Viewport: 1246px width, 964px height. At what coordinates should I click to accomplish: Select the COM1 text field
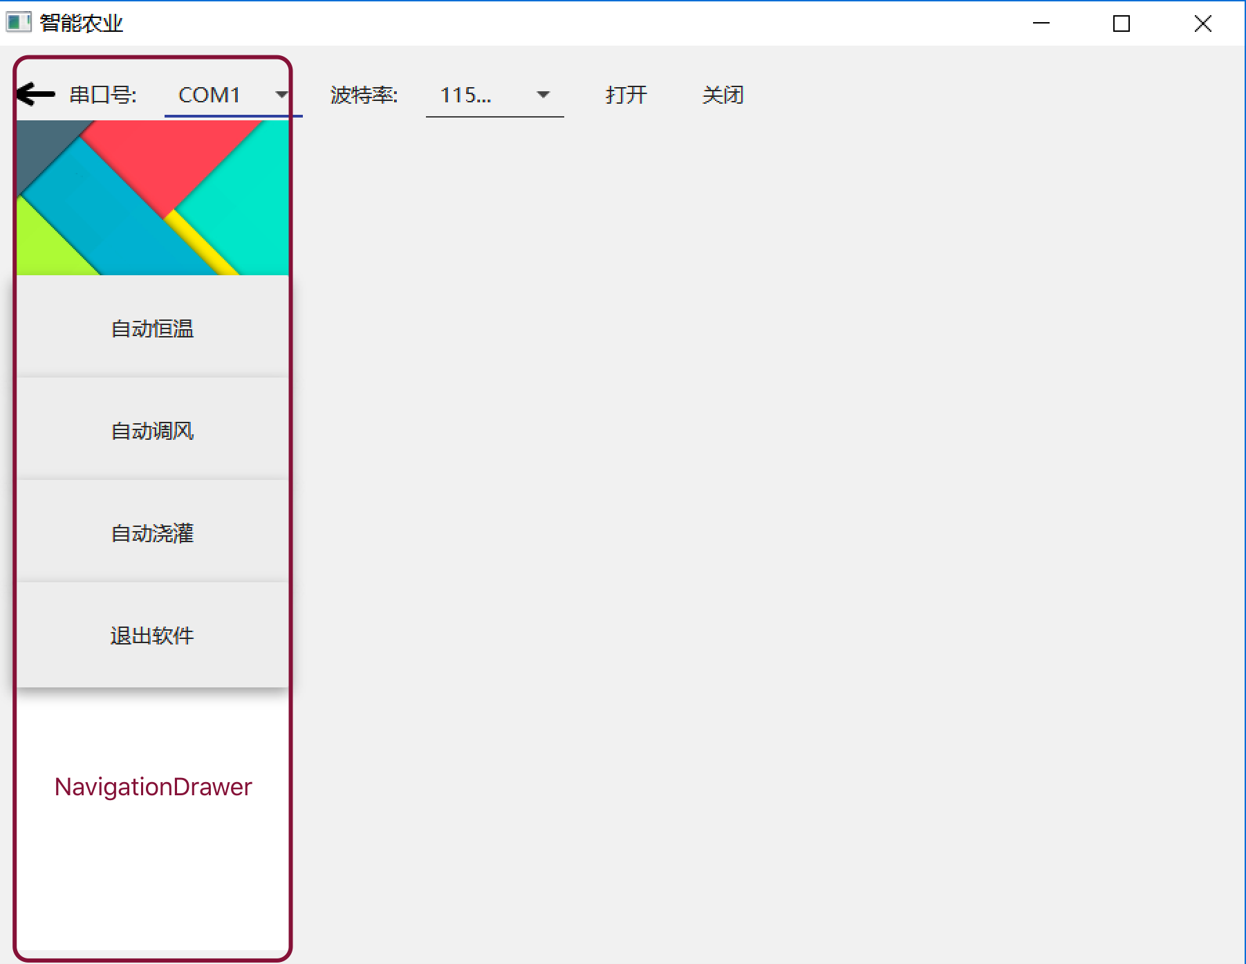coord(211,95)
